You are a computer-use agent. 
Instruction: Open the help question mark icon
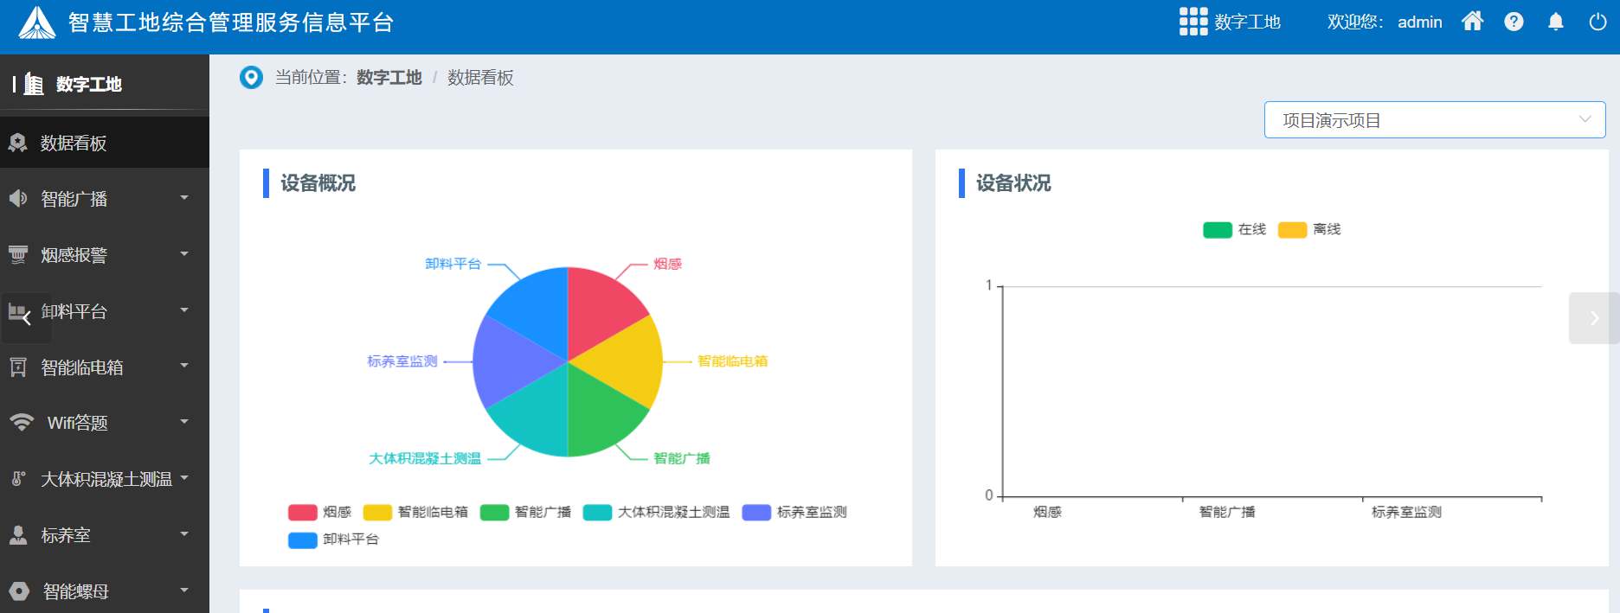coord(1514,22)
